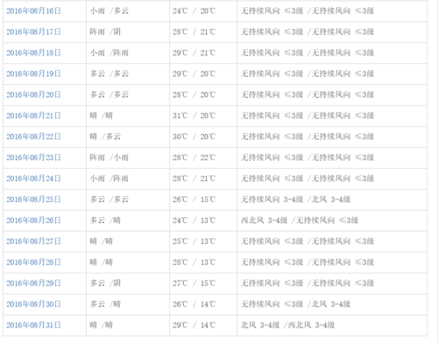438x343 pixels.
Task: Open the 2016年08月31日 date link
Action: (33, 325)
